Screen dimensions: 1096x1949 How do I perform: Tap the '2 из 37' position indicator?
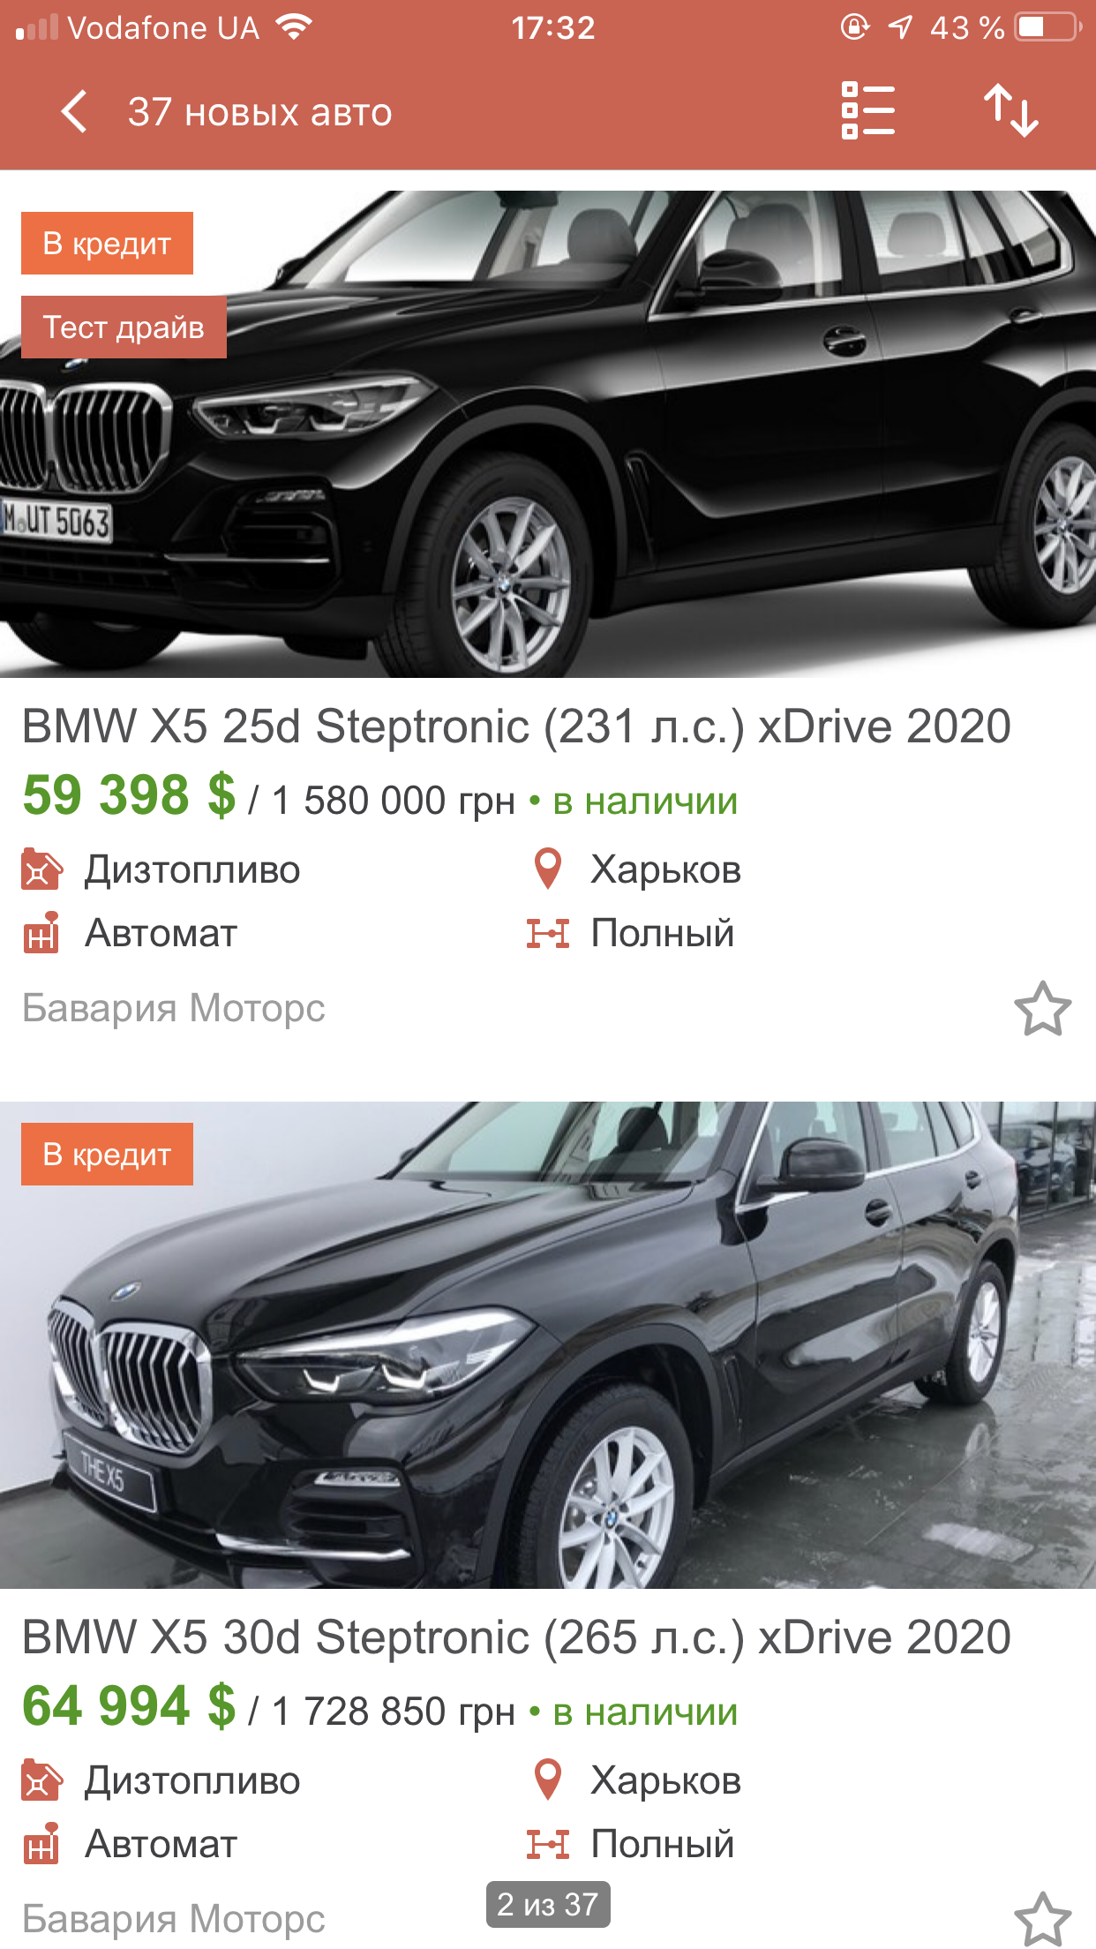tap(548, 1905)
